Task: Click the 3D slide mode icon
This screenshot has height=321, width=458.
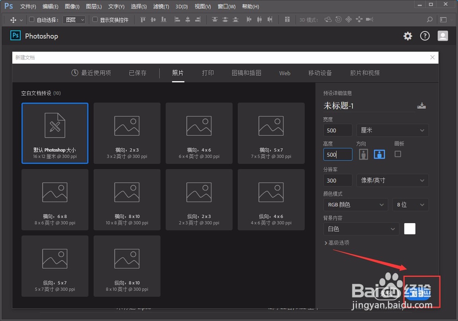Action: [359, 20]
